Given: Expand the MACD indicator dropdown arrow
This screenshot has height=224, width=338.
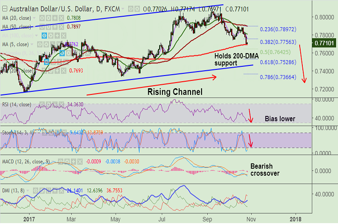Looking at the screenshot, I should (x=53, y=162).
